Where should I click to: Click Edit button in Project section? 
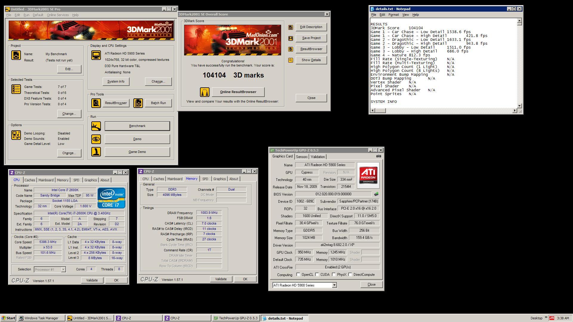(69, 69)
